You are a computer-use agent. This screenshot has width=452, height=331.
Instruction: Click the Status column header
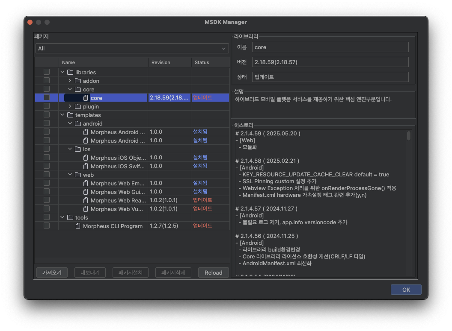coord(211,62)
